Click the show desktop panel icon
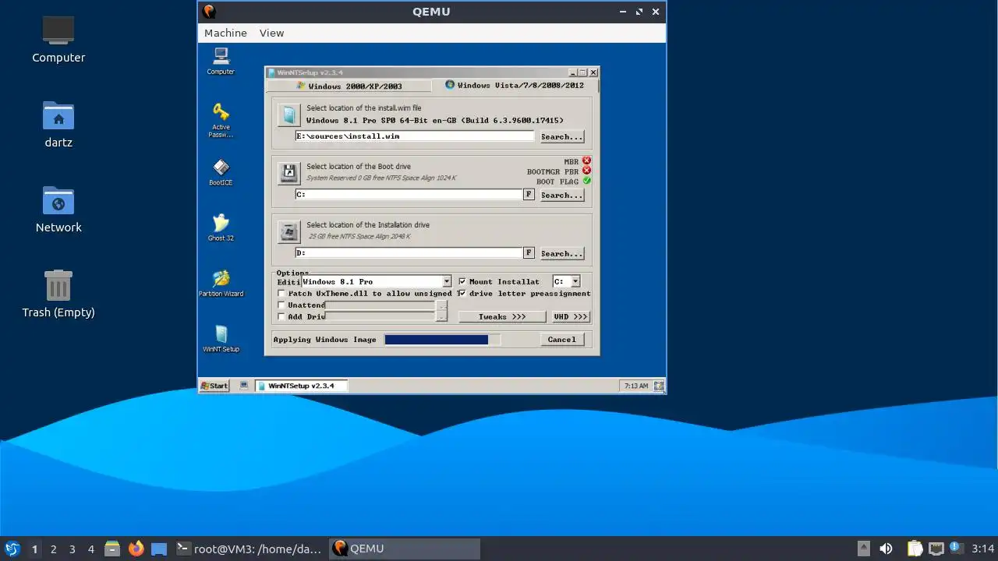The width and height of the screenshot is (998, 561). (x=159, y=549)
